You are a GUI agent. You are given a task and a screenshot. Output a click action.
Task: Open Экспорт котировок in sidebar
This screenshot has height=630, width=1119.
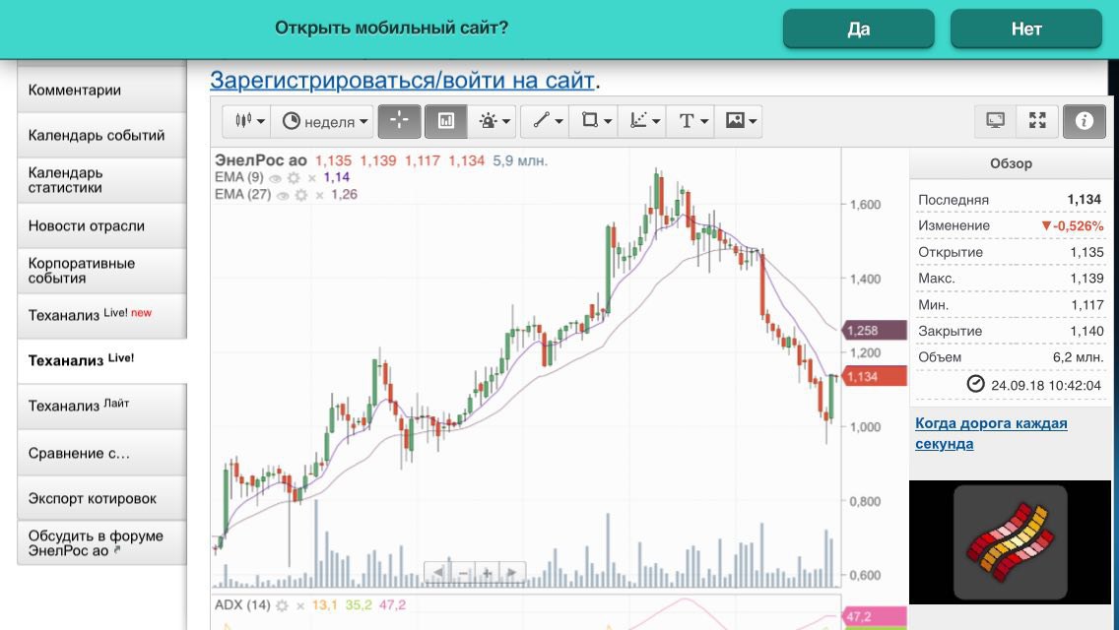[102, 498]
